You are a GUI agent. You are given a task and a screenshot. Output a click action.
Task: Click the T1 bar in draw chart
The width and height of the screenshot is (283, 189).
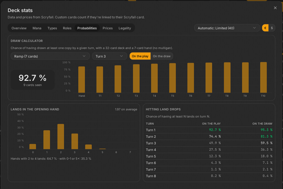click(100, 79)
